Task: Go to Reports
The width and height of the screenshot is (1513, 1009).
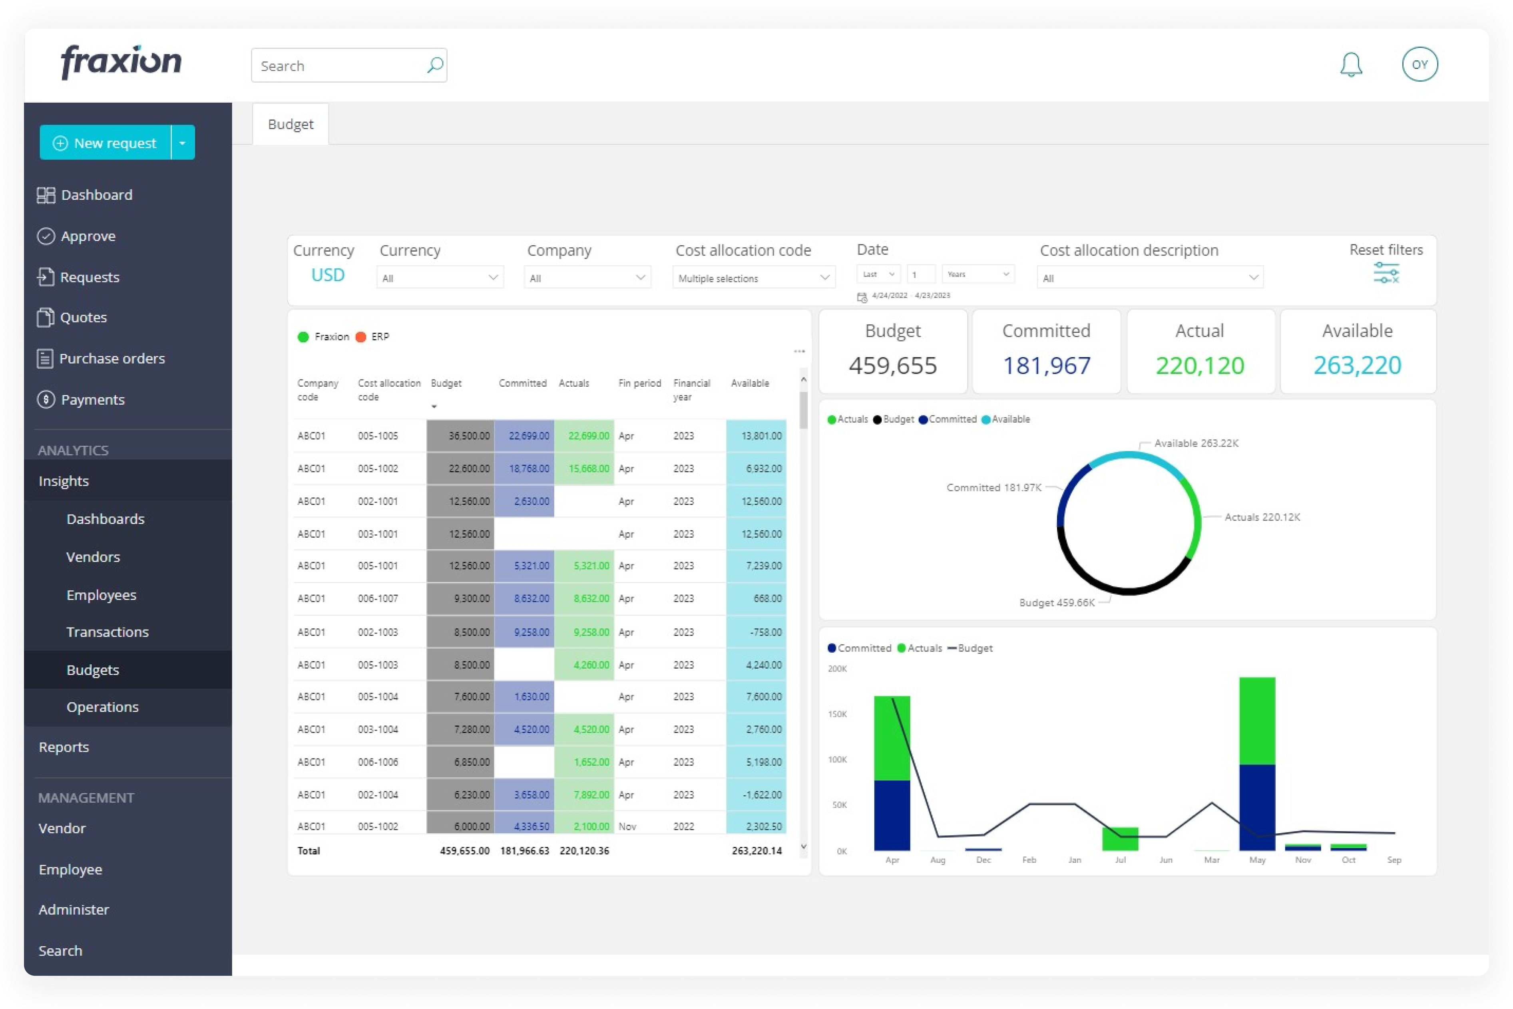Action: point(64,747)
